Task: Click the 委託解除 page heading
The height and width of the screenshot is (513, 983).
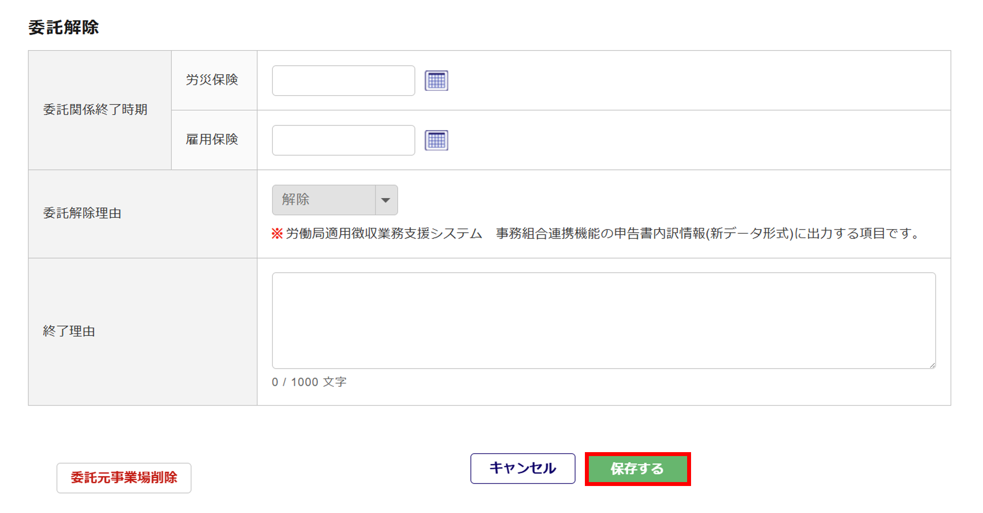Action: (63, 27)
